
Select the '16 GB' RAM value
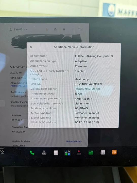click(x=78, y=94)
